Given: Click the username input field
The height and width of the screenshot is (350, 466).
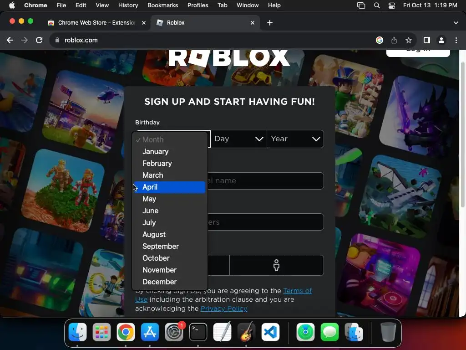Looking at the screenshot, I should pos(265,180).
